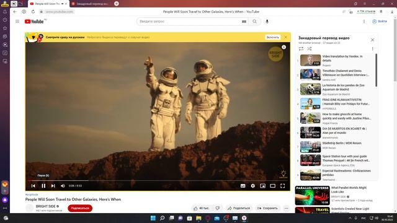Toggle playlist shuffle mode
Screen dimensions: 397x223
pos(310,48)
